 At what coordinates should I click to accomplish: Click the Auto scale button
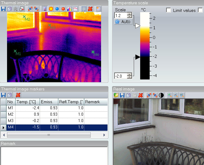pos(122,22)
